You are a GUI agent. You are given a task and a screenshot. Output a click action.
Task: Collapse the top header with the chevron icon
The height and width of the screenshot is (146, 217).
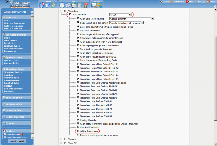point(215,7)
